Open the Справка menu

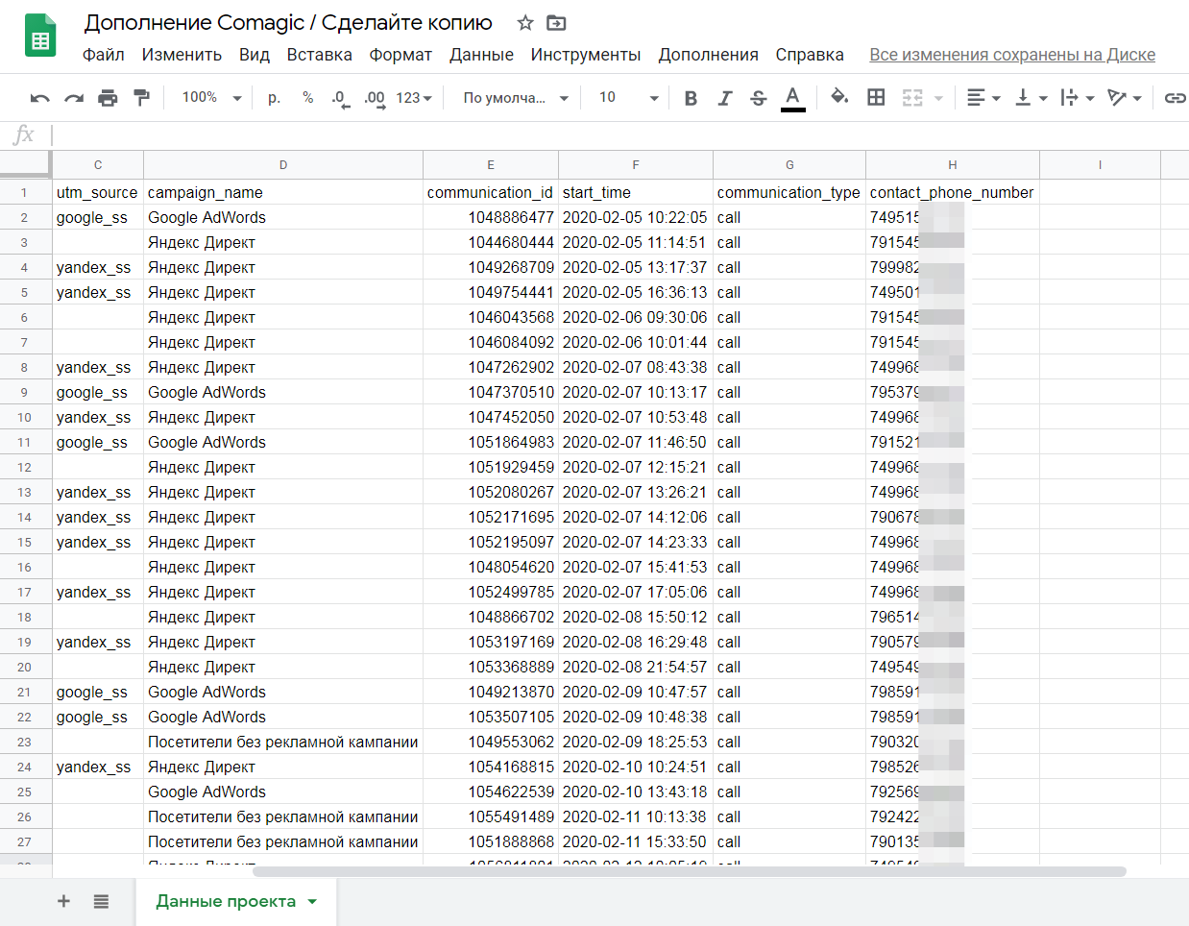click(x=810, y=55)
